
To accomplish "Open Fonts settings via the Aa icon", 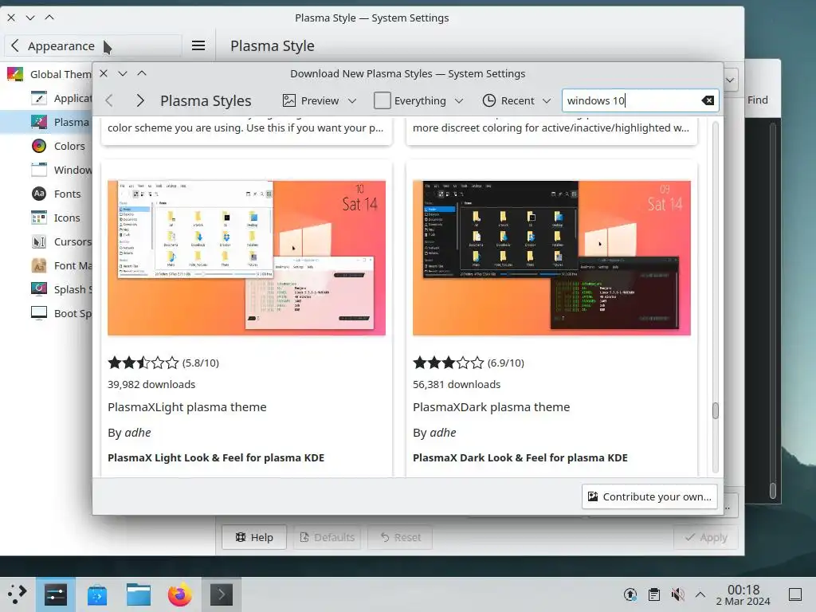I will (x=39, y=194).
